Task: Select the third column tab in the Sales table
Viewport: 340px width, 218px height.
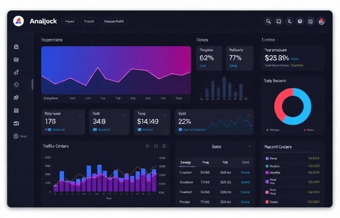Action: click(225, 162)
